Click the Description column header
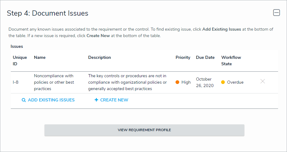The image size is (287, 152). [x=99, y=57]
